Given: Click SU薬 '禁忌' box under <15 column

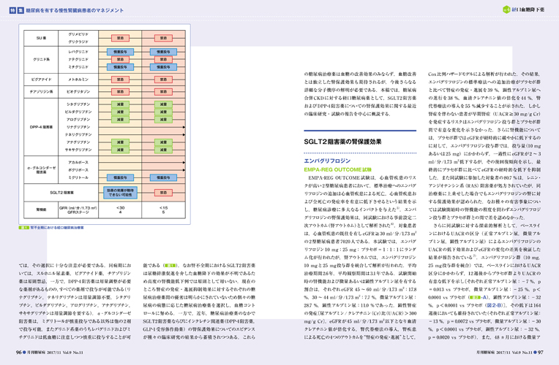Looking at the screenshot, I should tap(163, 38).
